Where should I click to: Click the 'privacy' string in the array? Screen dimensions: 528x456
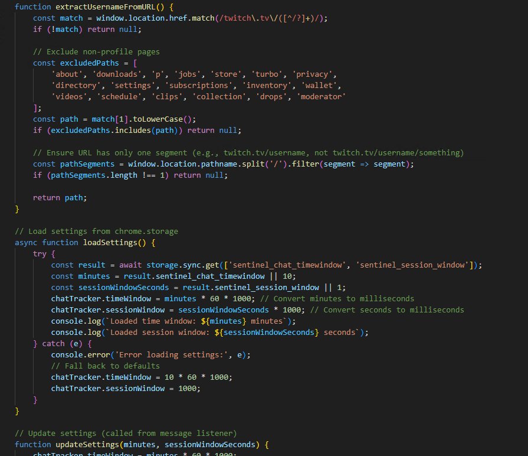click(312, 74)
